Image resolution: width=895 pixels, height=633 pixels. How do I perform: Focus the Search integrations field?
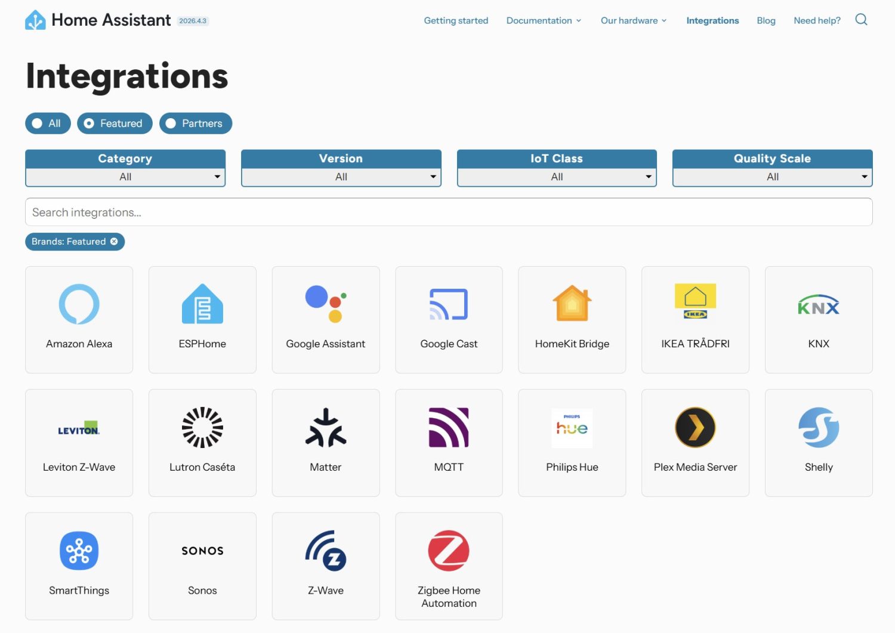[449, 212]
